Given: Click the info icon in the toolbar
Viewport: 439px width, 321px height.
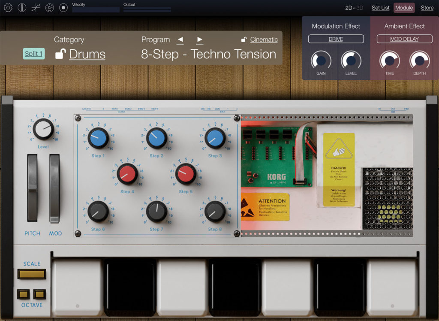Looking at the screenshot, I should [22, 7].
